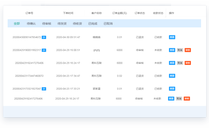Select the 待收货 tab
The image size is (209, 128).
click(x=77, y=23)
